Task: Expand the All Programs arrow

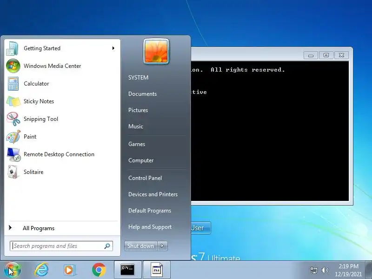Action: point(10,228)
